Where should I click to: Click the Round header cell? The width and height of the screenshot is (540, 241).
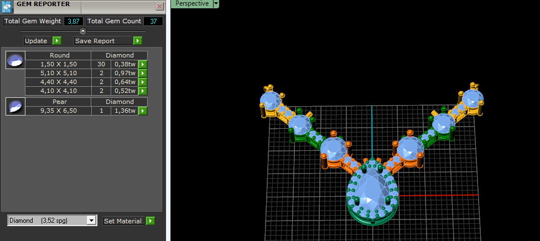pyautogui.click(x=58, y=55)
